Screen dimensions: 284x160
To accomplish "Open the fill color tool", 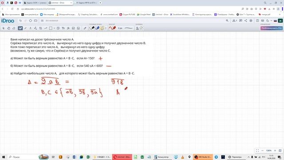I will click(137, 28).
